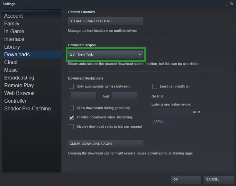
Task: Click the Settings window title text
Action: pos(9,4)
